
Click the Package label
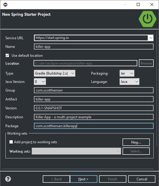point(12,126)
